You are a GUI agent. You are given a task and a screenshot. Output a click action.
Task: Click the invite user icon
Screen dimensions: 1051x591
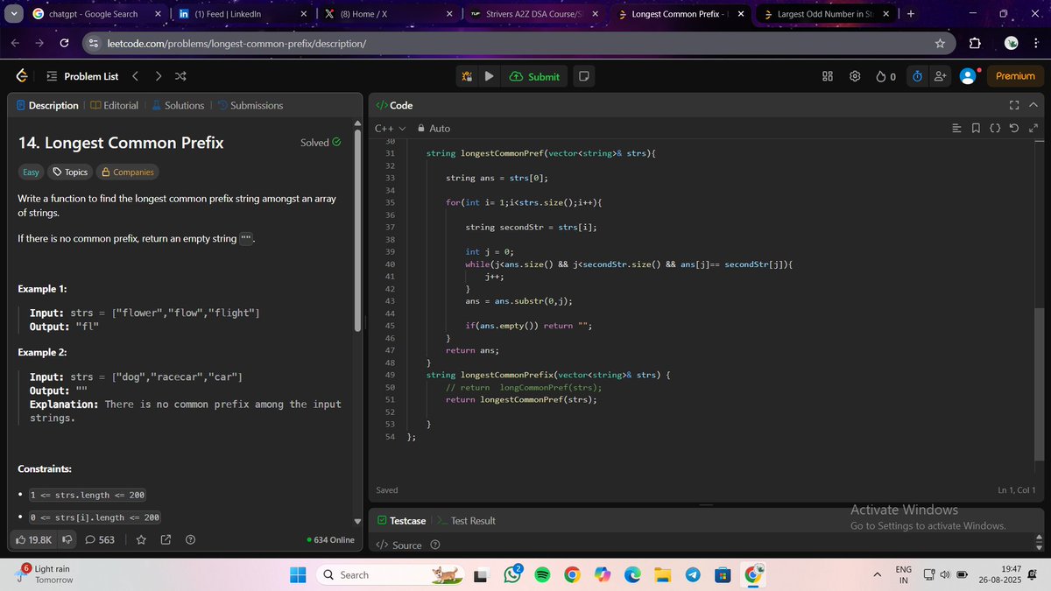(941, 76)
